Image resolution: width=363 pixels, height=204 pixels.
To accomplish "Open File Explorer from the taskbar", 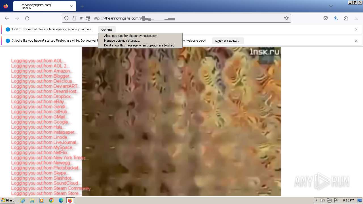I will [32, 200].
